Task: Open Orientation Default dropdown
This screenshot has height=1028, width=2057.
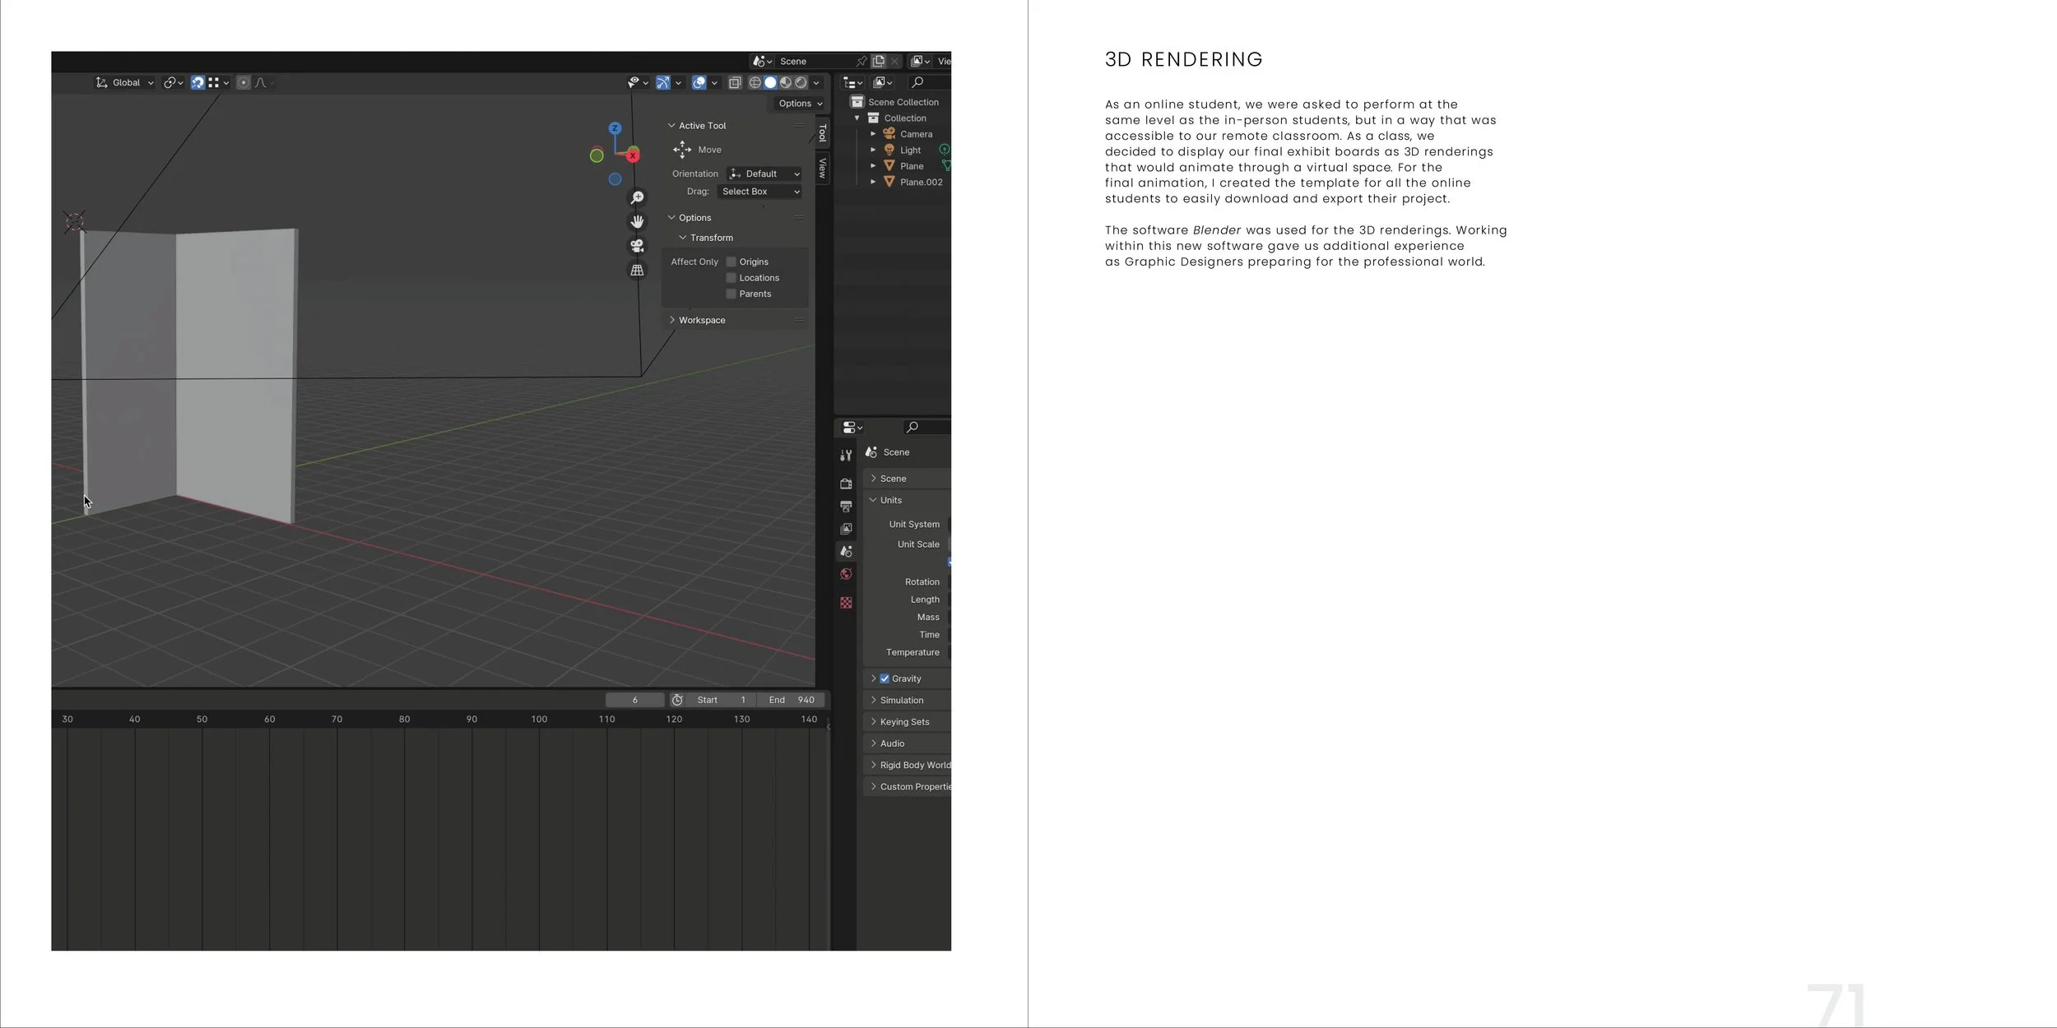Action: point(765,174)
